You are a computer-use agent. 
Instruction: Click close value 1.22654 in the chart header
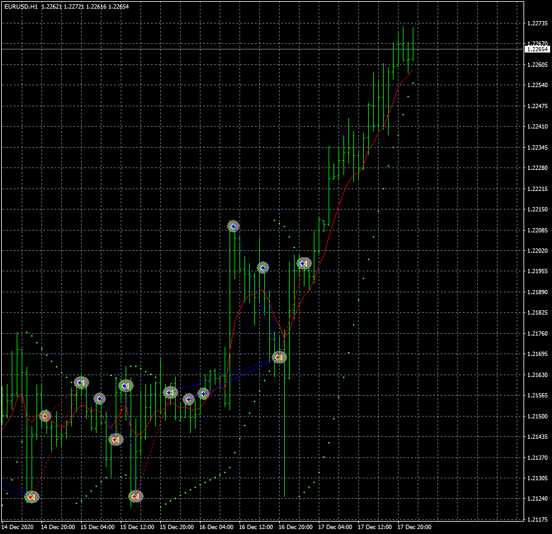click(118, 7)
